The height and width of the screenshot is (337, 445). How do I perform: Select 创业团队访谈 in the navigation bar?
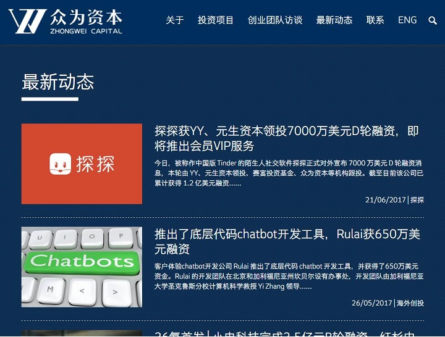[275, 20]
